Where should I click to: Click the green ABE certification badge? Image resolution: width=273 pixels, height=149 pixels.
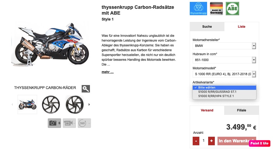pyautogui.click(x=232, y=9)
